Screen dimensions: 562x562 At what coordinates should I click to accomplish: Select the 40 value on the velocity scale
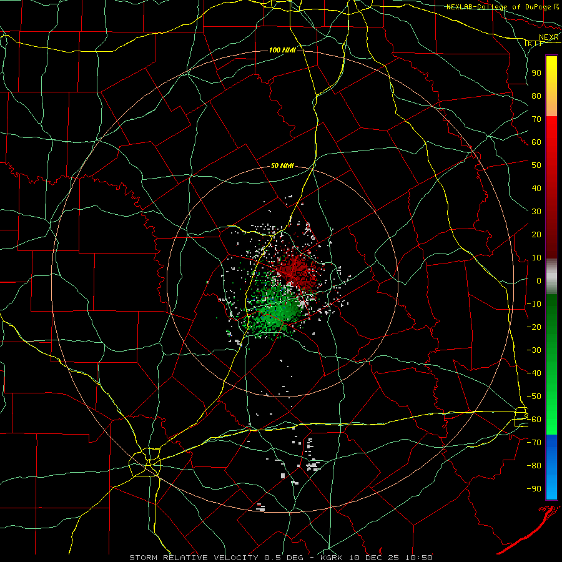click(536, 188)
